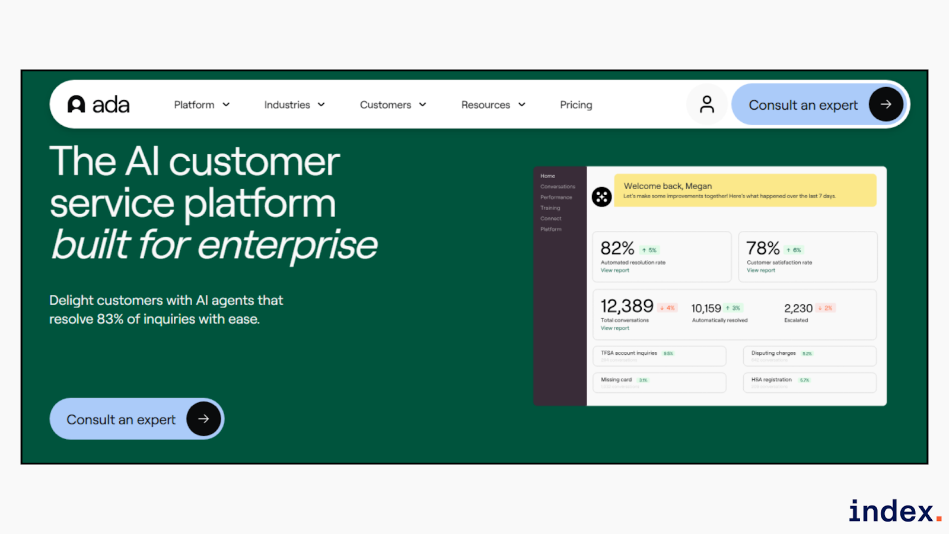Viewport: 949px width, 534px height.
Task: Go to the Pricing page
Action: tap(576, 105)
